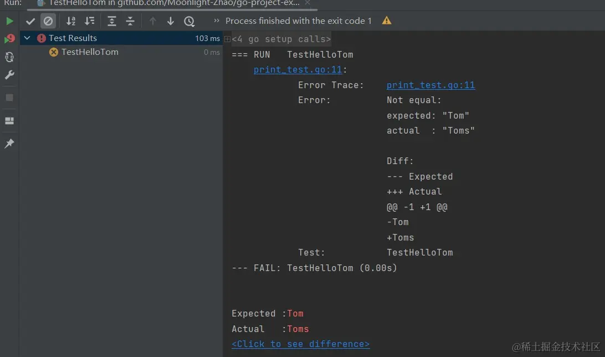The height and width of the screenshot is (357, 605).
Task: Open print_test.go:11 link under RUN line
Action: click(x=298, y=69)
